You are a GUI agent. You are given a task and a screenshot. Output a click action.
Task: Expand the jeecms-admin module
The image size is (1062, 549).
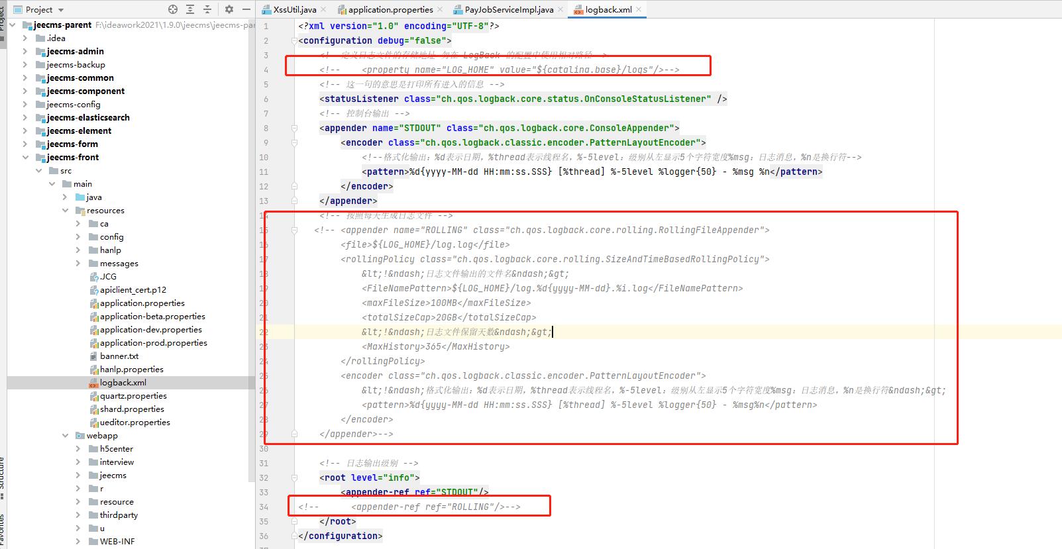[26, 52]
